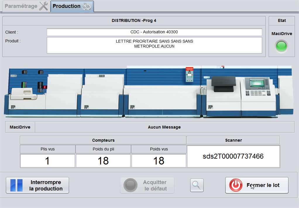The height and width of the screenshot is (208, 299).
Task: Select the Client field showing CDC Autorisation 40300
Action: [x=154, y=32]
